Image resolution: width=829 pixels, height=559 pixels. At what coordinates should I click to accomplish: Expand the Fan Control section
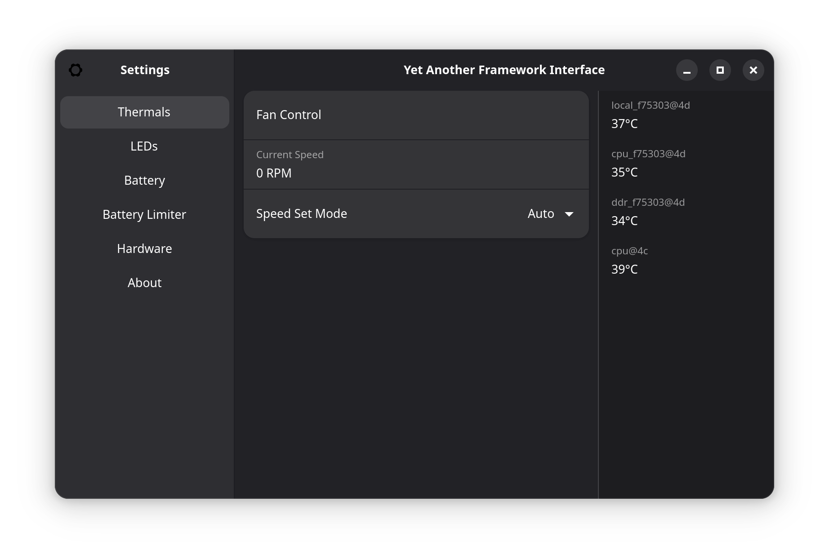416,115
